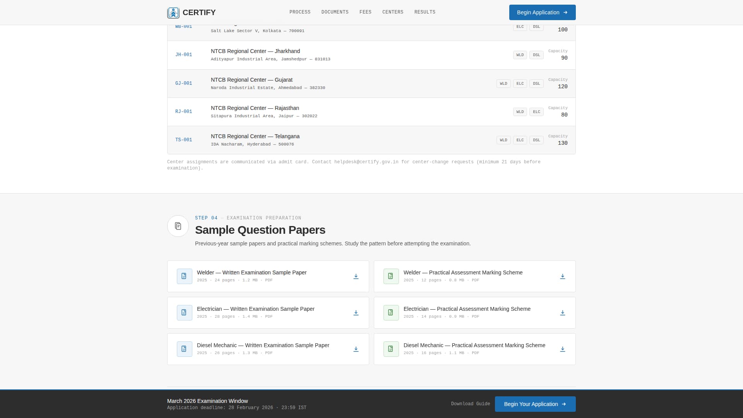The image size is (743, 418).
Task: Click the capacity value 130 for Telangana
Action: coord(563,143)
